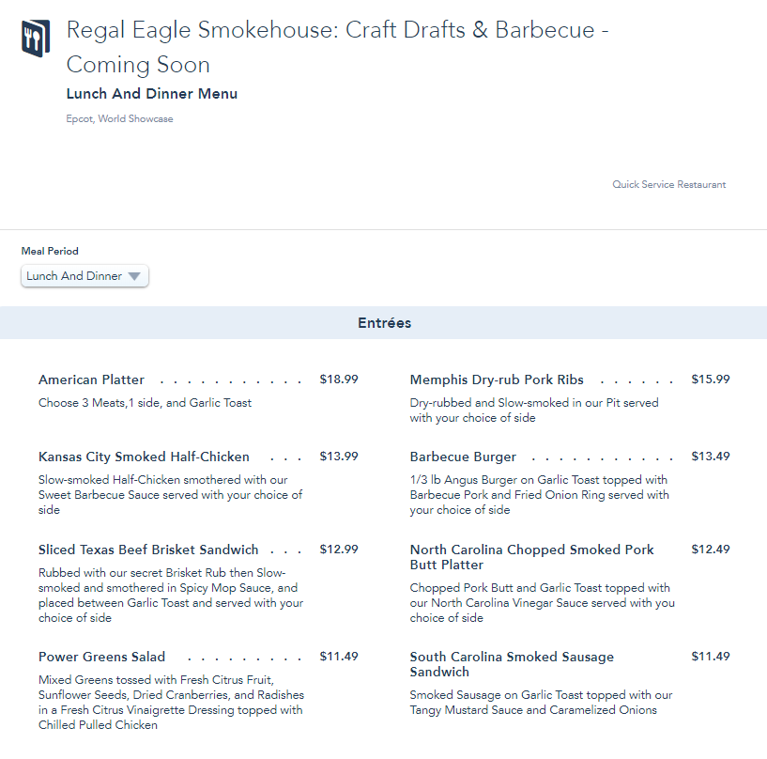Select Kansas City Smoked Half-Chicken entry
This screenshot has height=759, width=767.
(x=144, y=457)
